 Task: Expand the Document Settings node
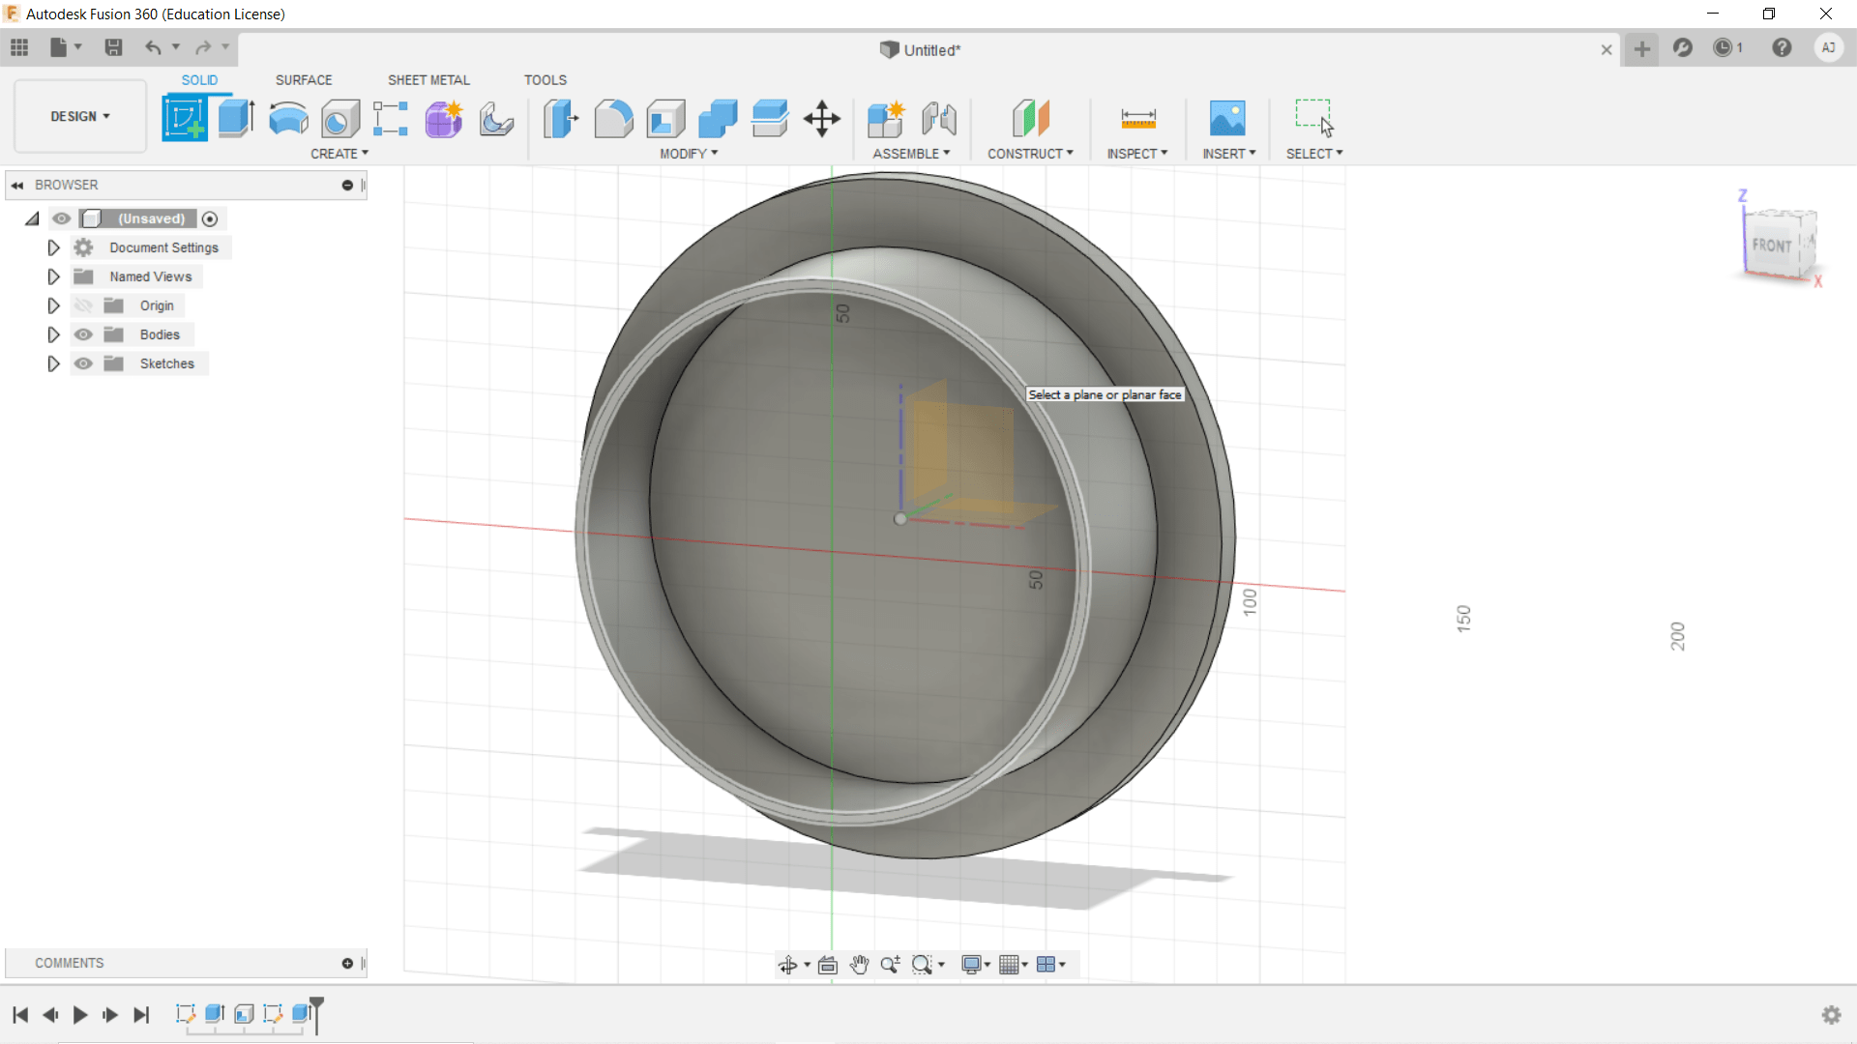click(x=53, y=247)
